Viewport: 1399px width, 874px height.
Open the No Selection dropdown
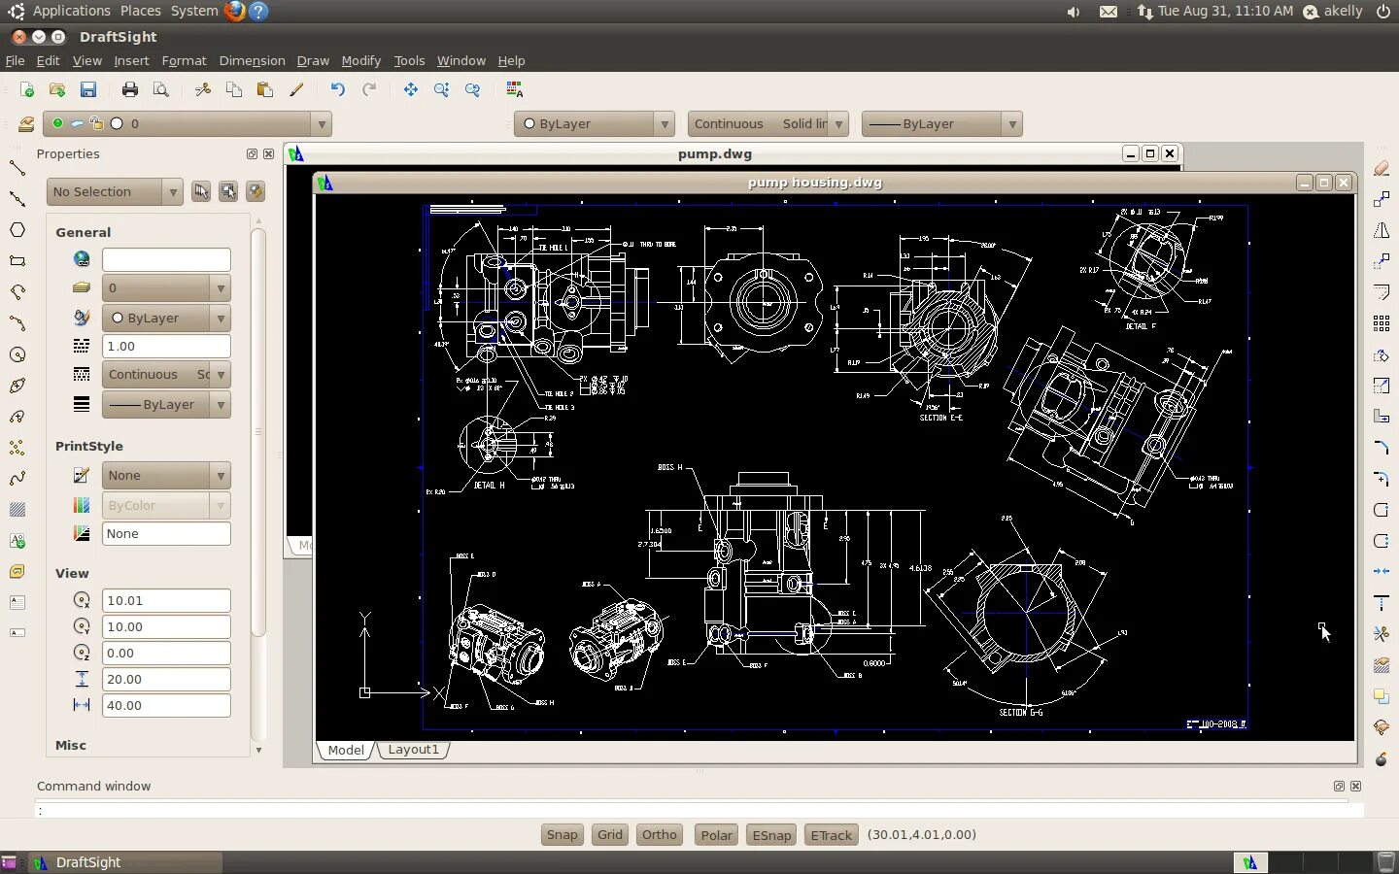coord(115,192)
